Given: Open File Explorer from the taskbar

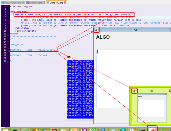Looking at the screenshot, I should (64, 130).
